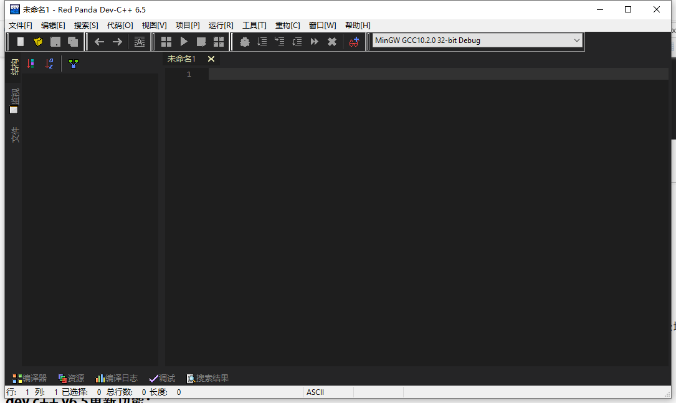Open the 运行[R] menu
This screenshot has height=403, width=676.
coord(221,25)
